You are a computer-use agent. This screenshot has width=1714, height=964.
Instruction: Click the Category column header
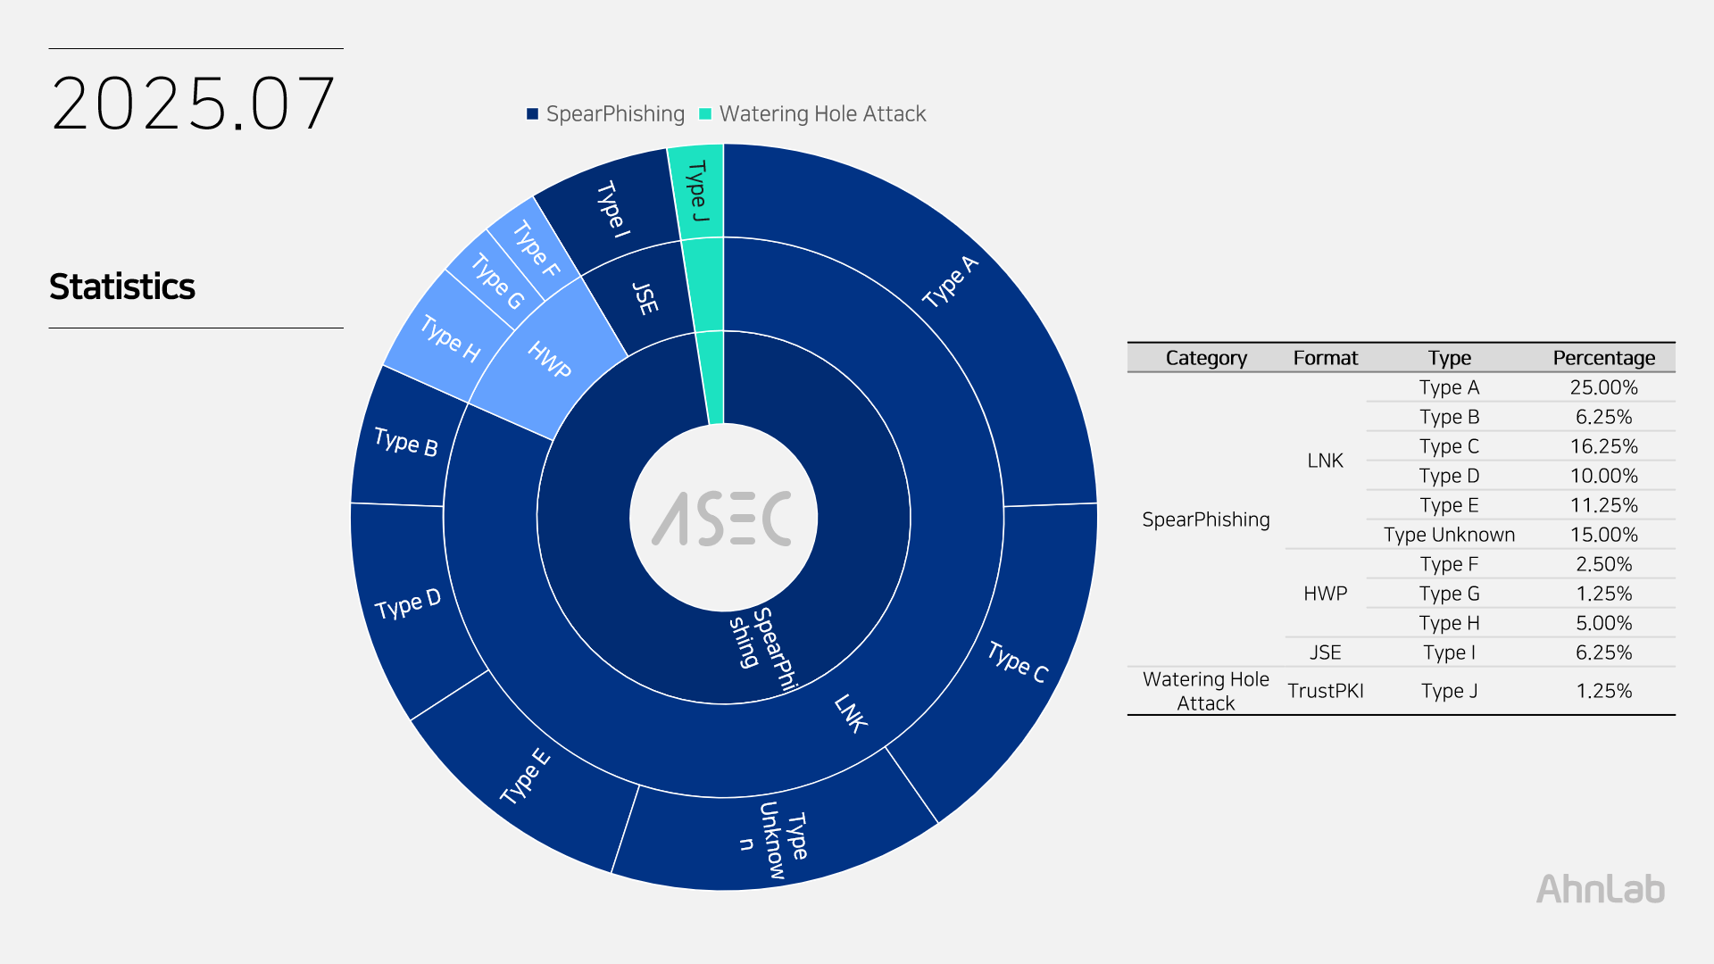pyautogui.click(x=1205, y=358)
